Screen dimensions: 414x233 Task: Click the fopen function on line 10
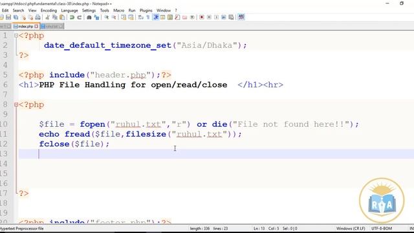tap(93, 124)
